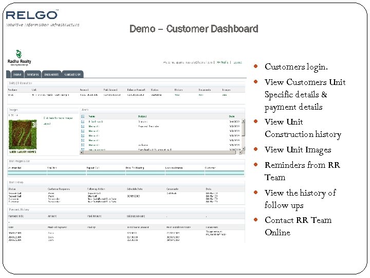
Task: Click 'Paid Amount' header in Unit Information
Action: pos(110,90)
